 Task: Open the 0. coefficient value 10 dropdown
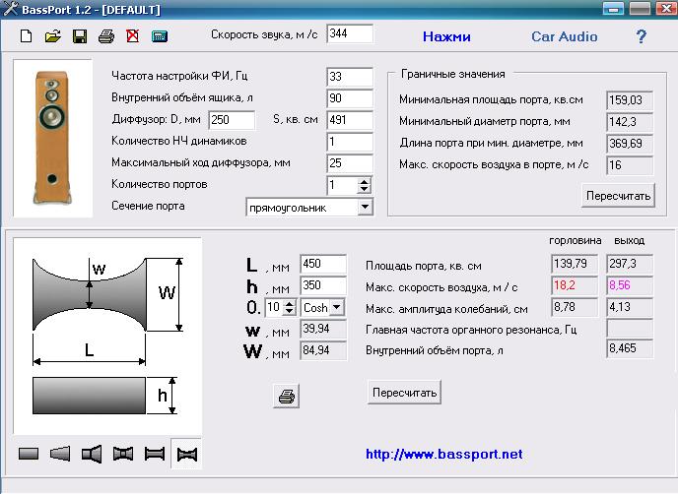289,308
